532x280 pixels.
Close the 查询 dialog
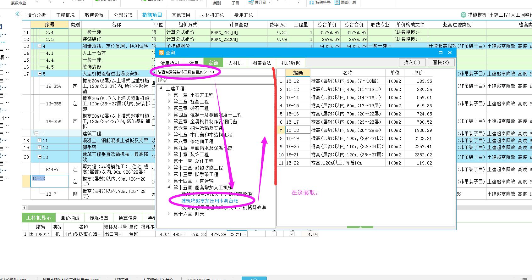[450, 53]
